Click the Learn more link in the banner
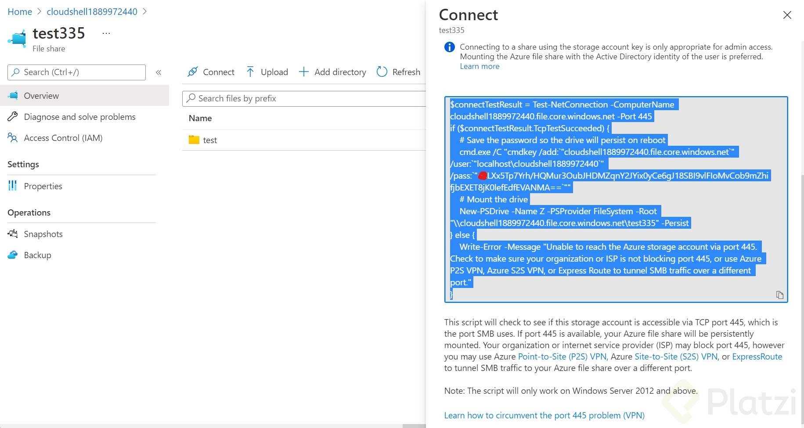This screenshot has width=804, height=428. coord(479,66)
